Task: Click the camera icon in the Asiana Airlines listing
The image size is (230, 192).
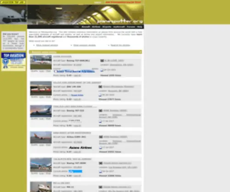Action: click(x=101, y=137)
